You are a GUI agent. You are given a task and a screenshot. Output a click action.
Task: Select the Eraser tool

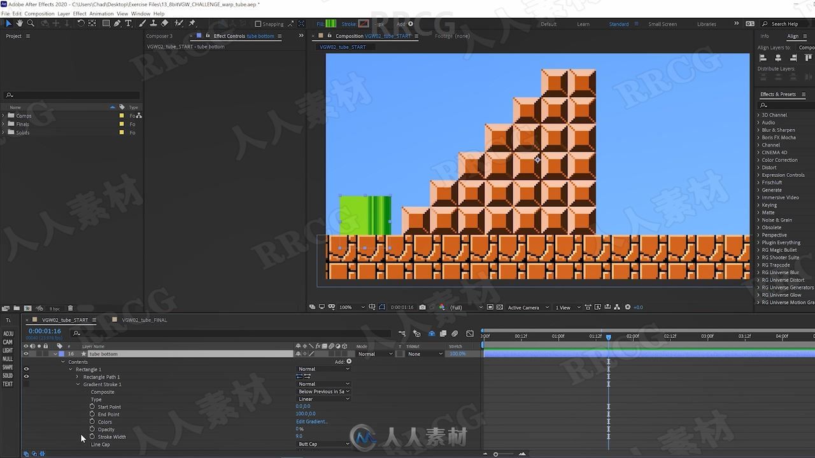click(x=165, y=24)
